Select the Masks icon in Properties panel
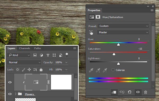The width and height of the screenshot is (159, 101). [98, 17]
